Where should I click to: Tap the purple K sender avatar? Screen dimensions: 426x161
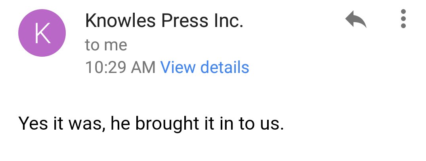click(x=42, y=33)
